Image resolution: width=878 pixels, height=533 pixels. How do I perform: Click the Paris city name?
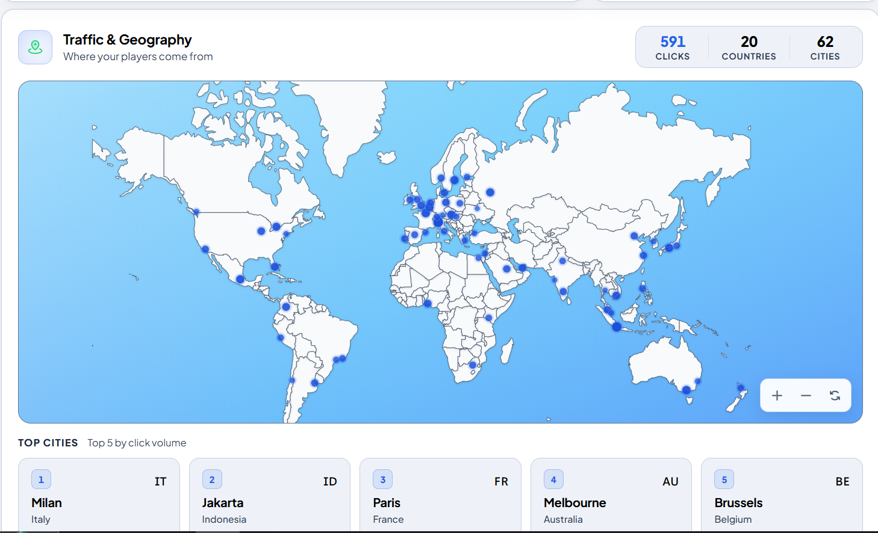pyautogui.click(x=387, y=503)
